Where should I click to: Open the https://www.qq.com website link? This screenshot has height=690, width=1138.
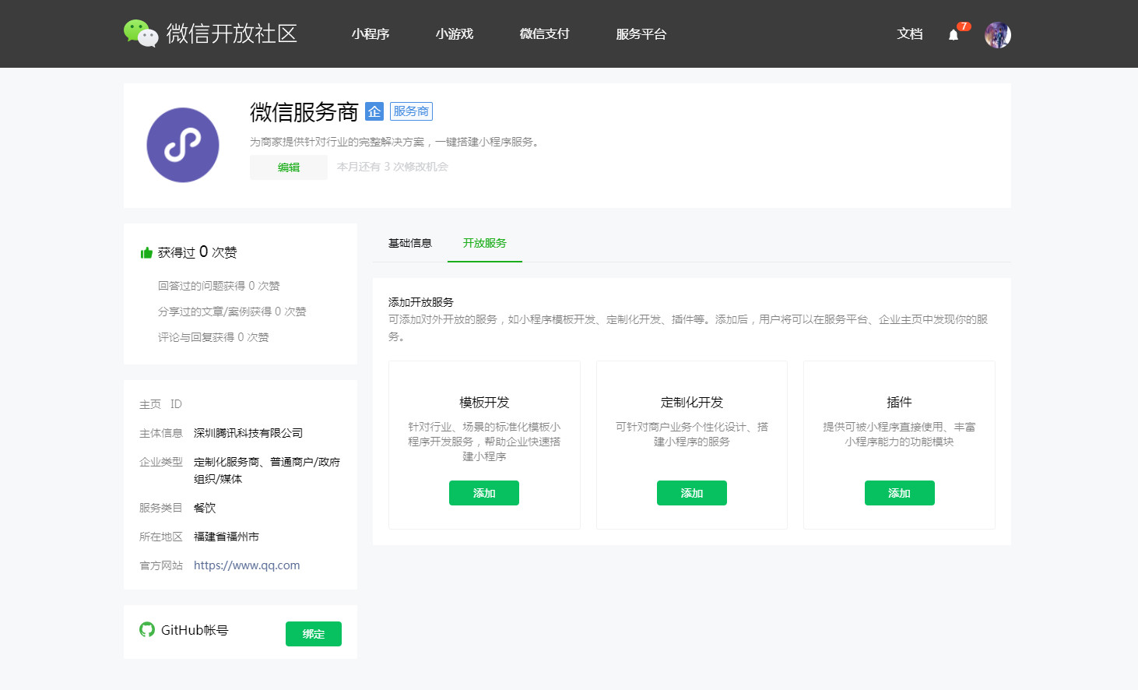pyautogui.click(x=247, y=565)
